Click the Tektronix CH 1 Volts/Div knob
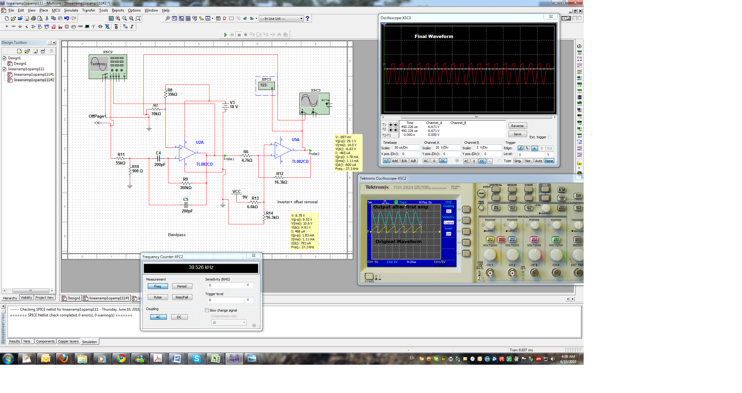The width and height of the screenshot is (742, 393). point(490,254)
